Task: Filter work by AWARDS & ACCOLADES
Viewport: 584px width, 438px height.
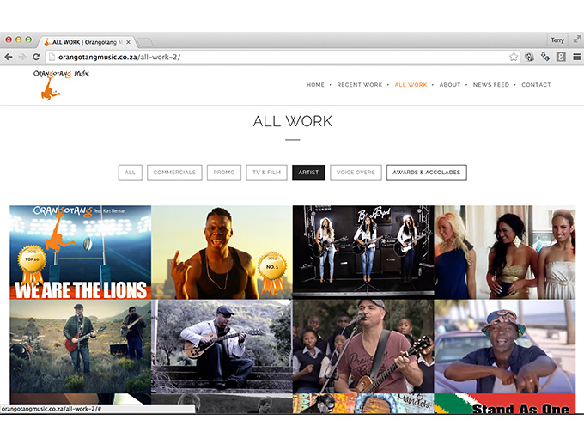Action: click(x=427, y=173)
